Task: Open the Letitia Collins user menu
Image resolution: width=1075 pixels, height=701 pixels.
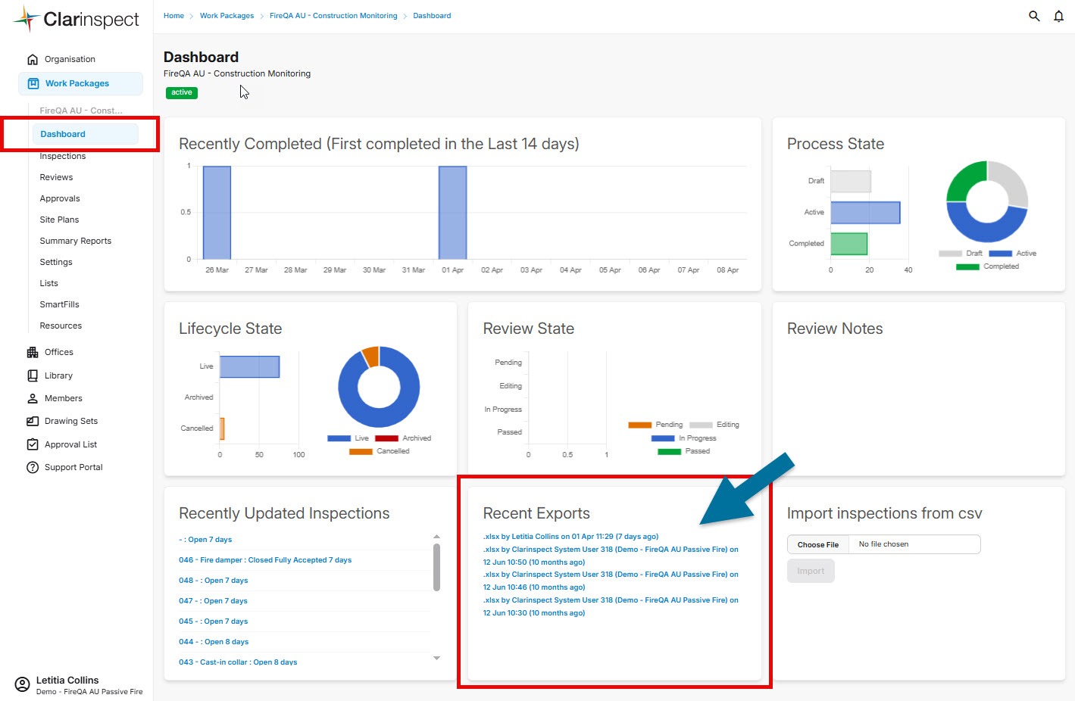Action: coord(67,684)
